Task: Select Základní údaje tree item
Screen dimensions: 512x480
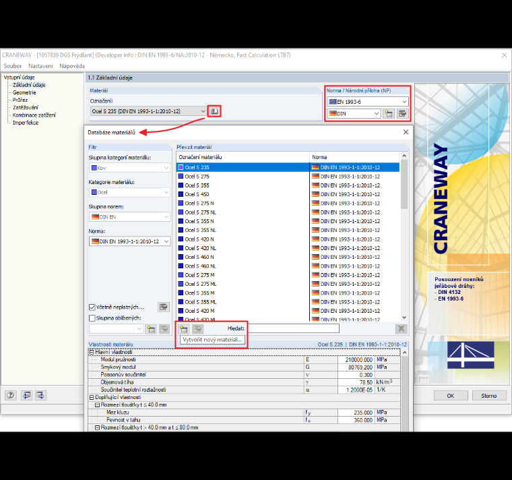Action: tap(29, 85)
